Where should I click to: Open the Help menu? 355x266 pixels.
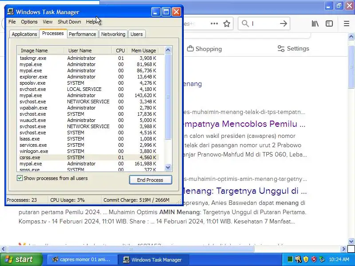click(x=91, y=22)
